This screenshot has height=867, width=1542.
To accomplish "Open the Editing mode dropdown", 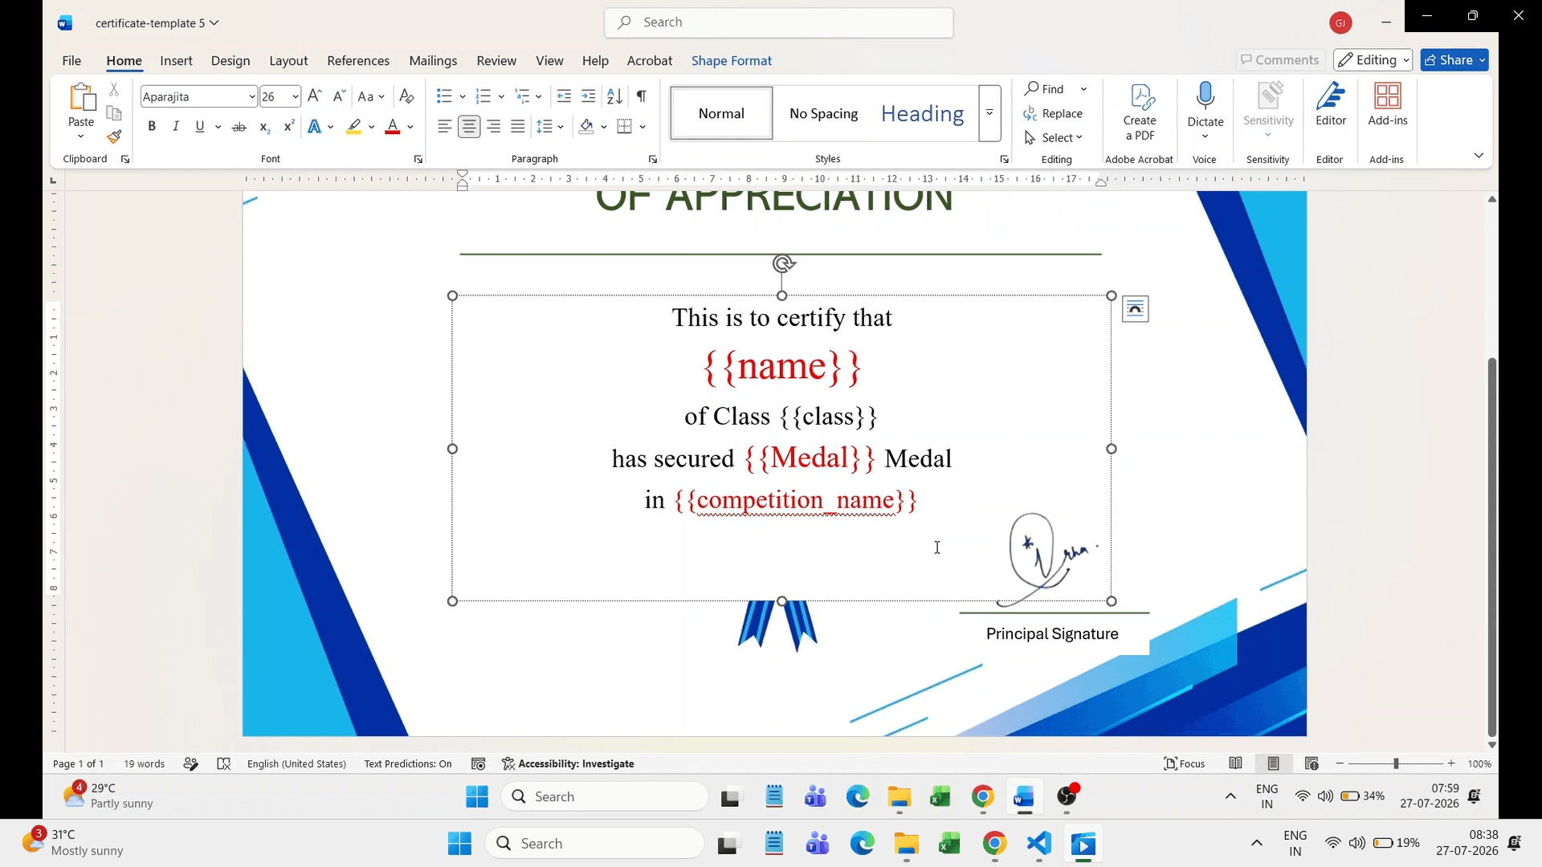I will pos(1373,60).
